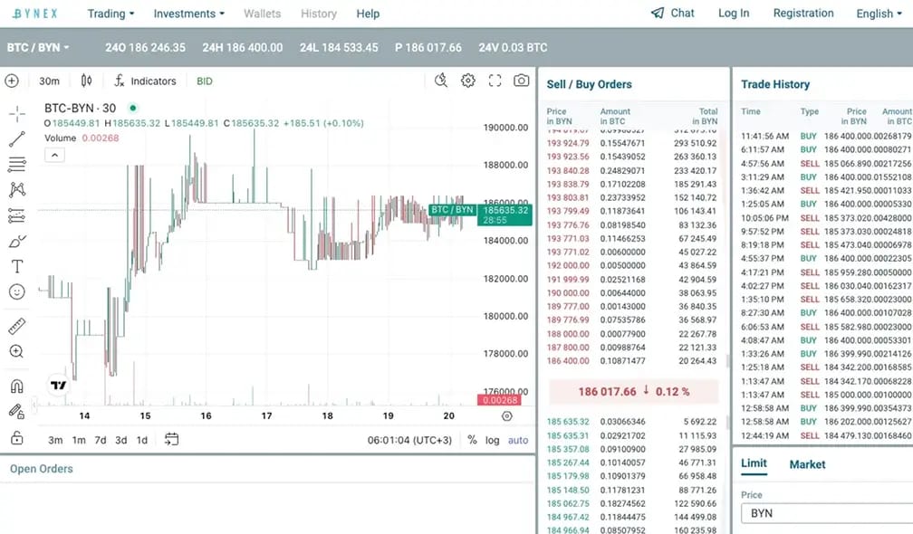Switch to the Market order tab
This screenshot has width=913, height=534.
pos(807,464)
